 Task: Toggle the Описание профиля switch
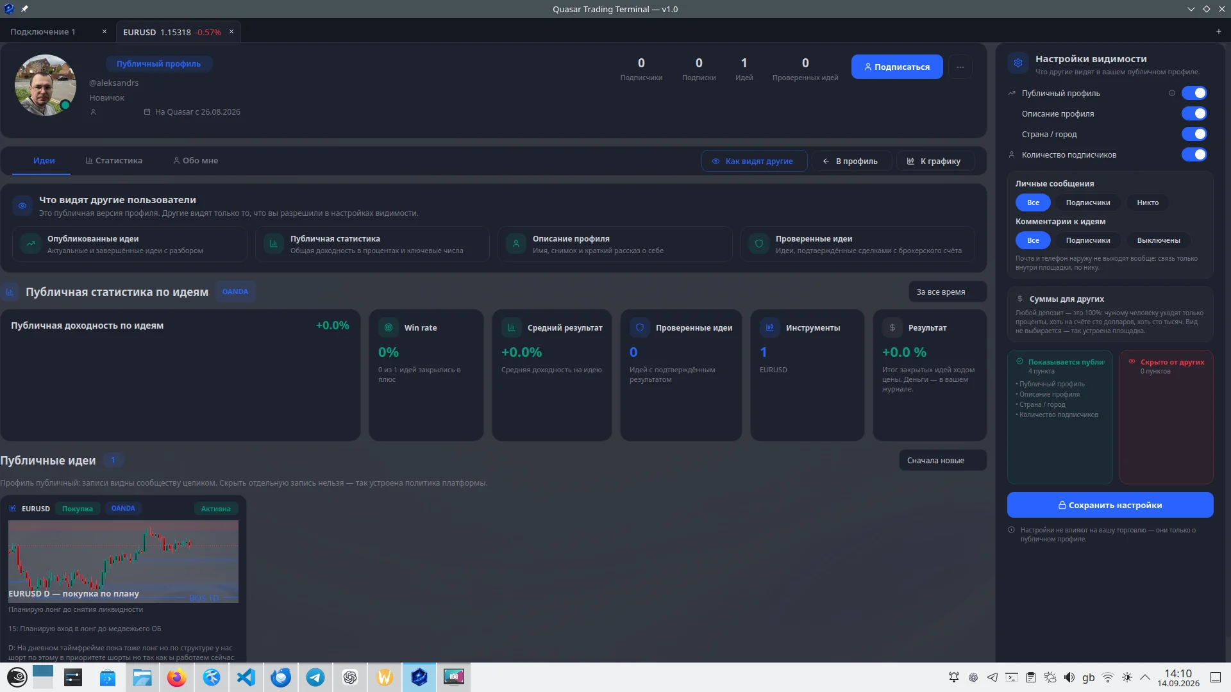click(x=1194, y=113)
